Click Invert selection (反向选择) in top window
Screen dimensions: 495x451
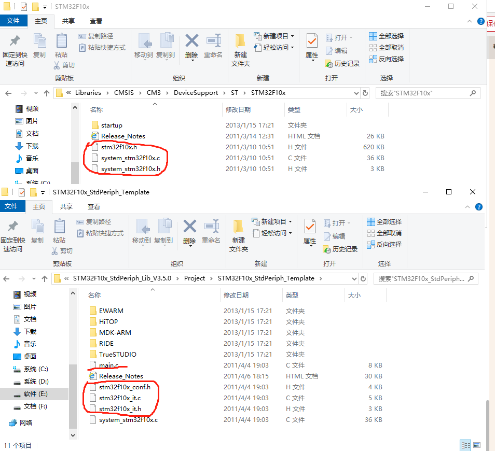click(387, 59)
